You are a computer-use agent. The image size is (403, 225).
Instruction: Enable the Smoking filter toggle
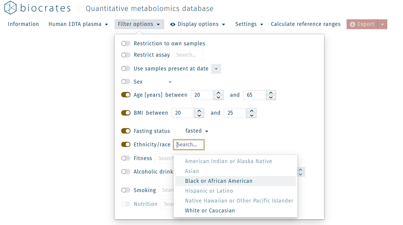coord(126,190)
